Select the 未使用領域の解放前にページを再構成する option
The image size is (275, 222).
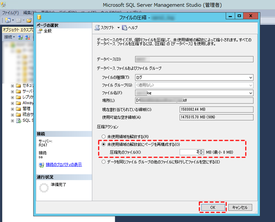[x=103, y=144]
